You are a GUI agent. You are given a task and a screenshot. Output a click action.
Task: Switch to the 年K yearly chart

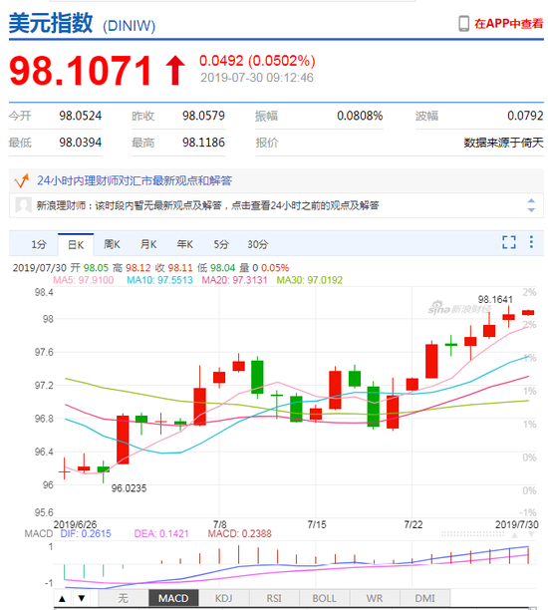184,244
